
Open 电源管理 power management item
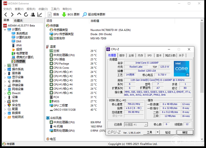(22, 53)
